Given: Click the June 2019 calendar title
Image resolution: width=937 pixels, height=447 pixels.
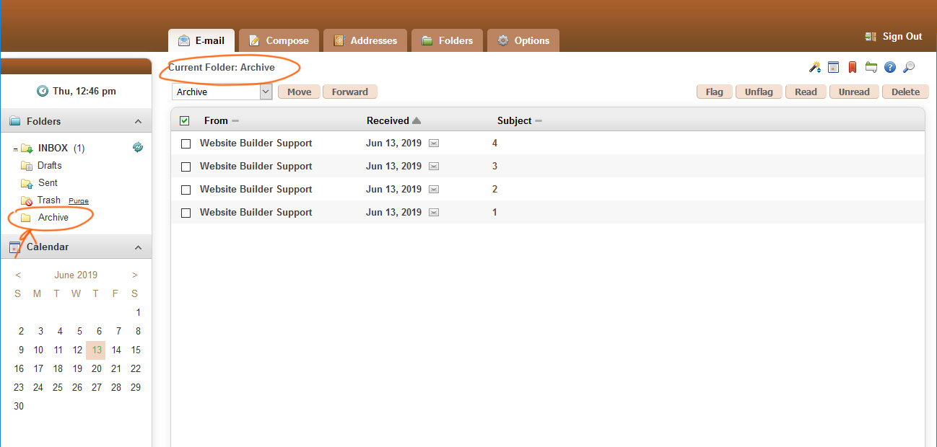Looking at the screenshot, I should (x=76, y=275).
